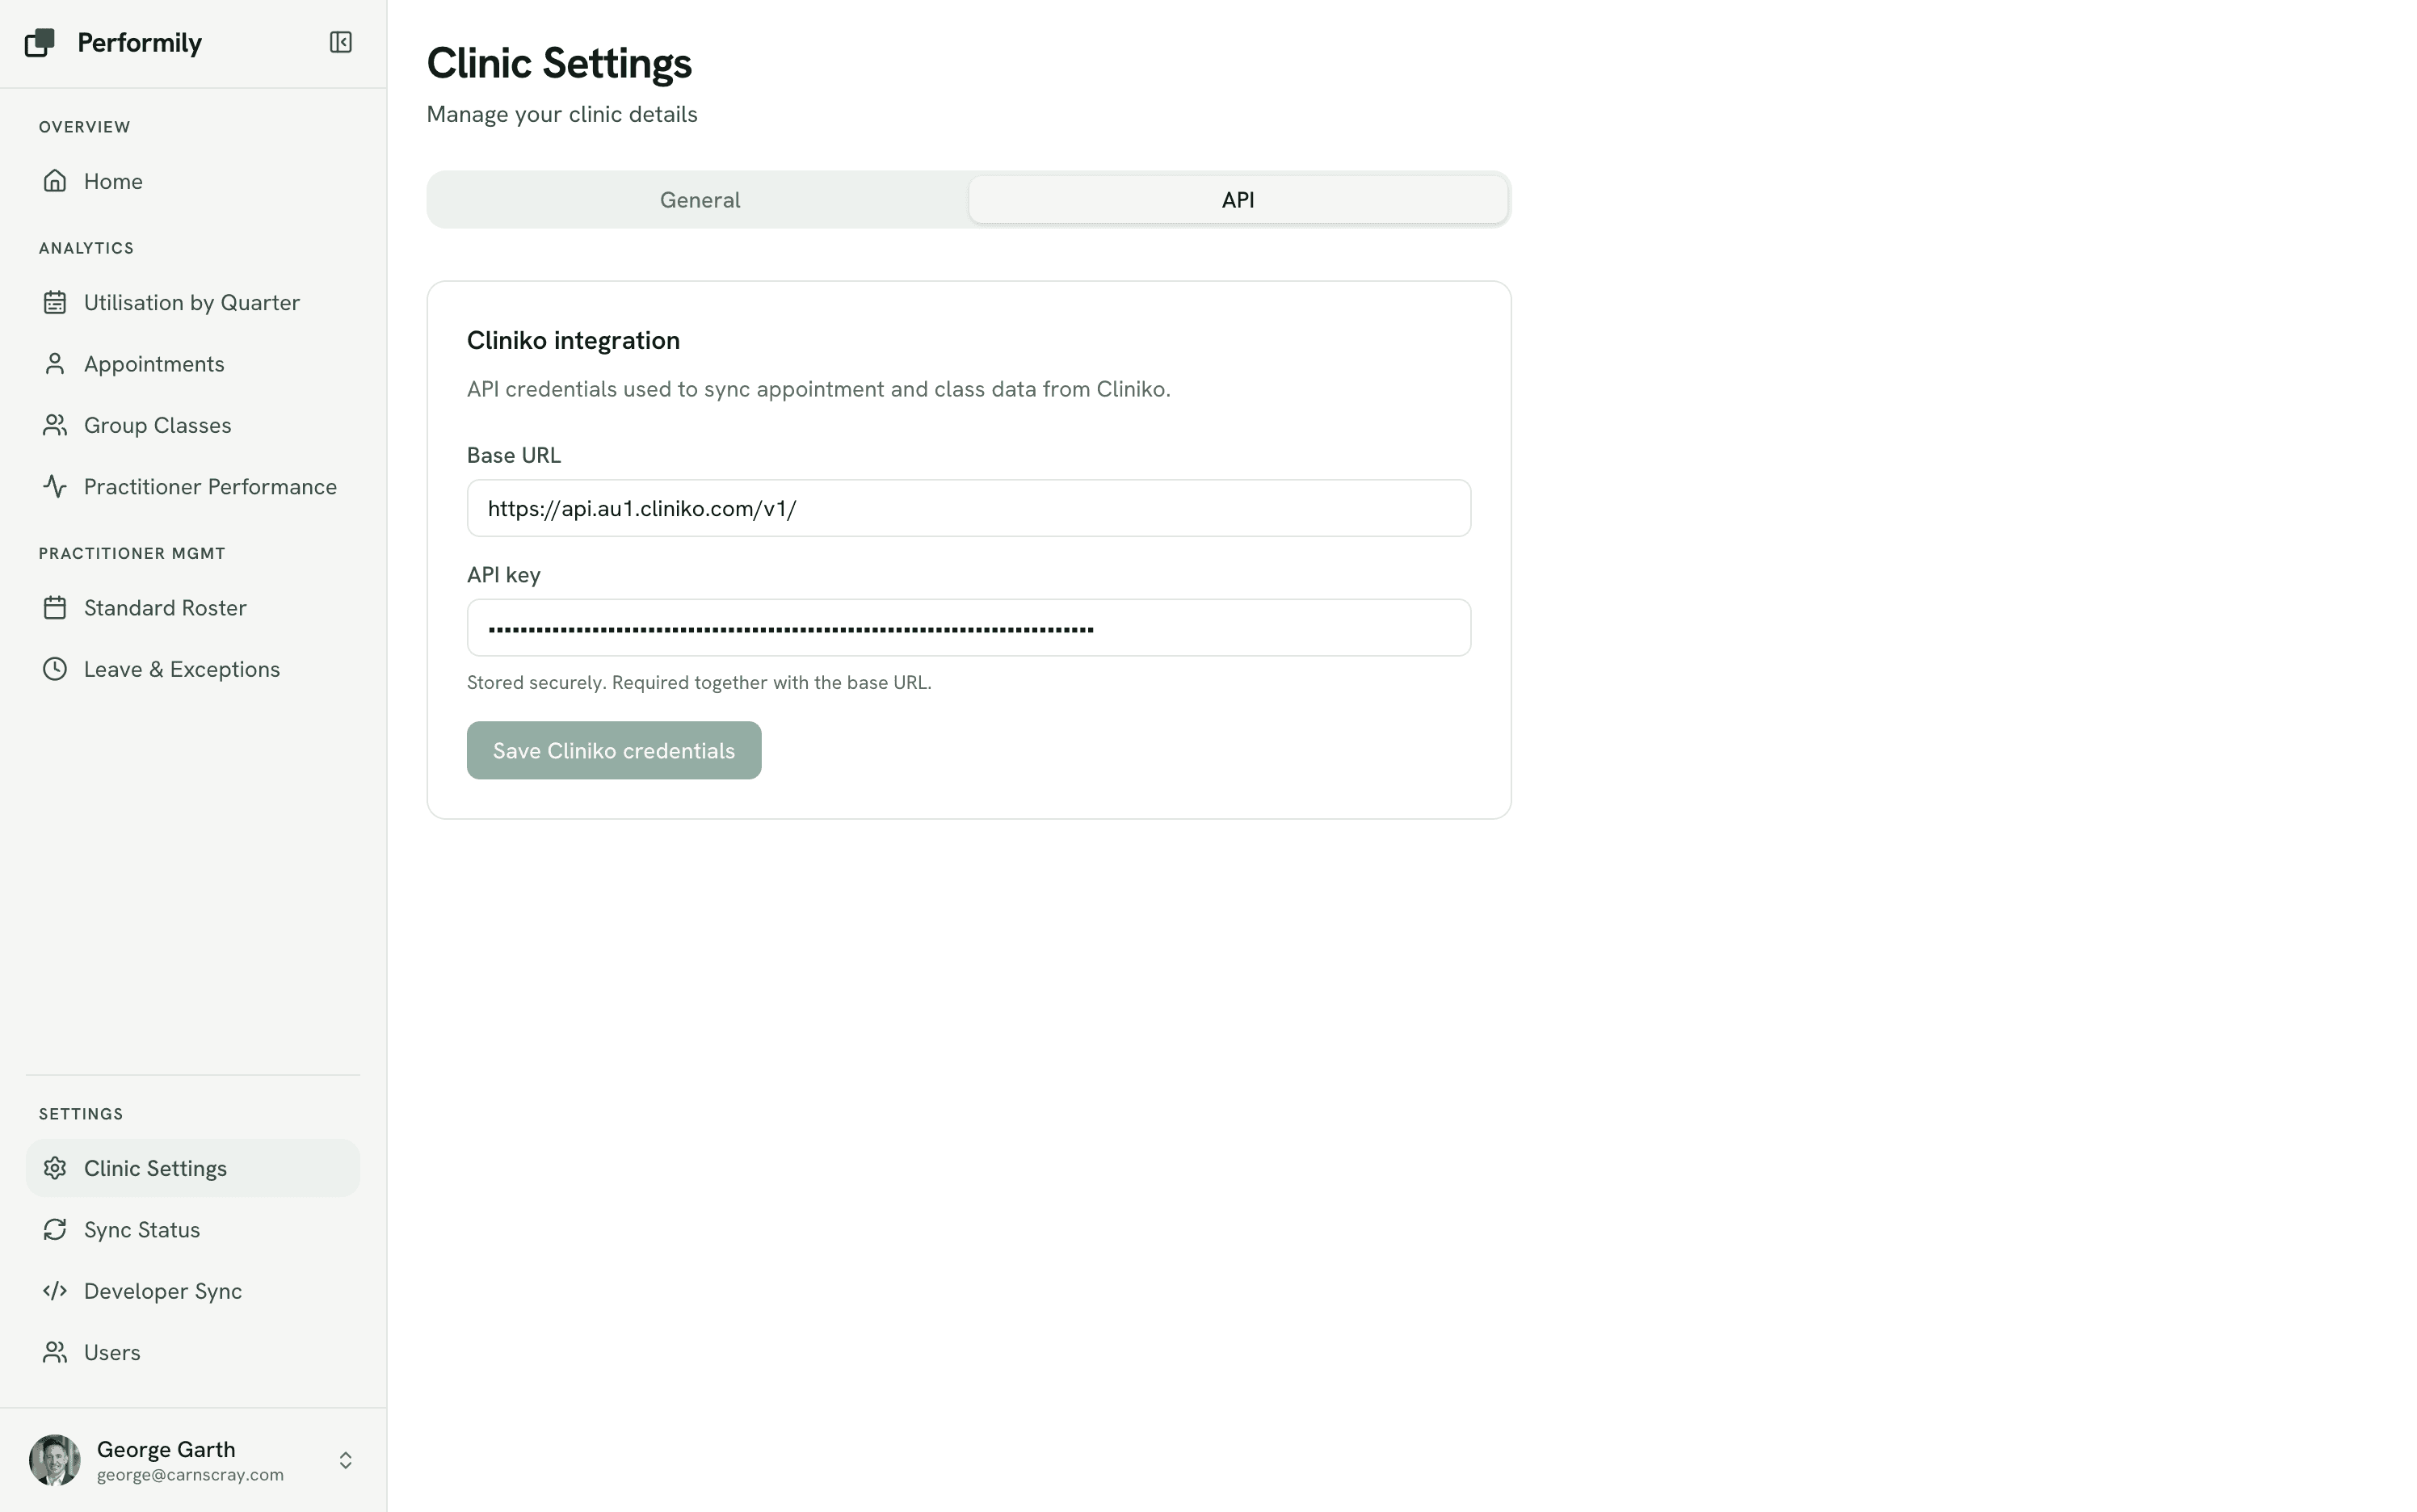The image size is (2417, 1512).
Task: Switch to the General tab
Action: (x=700, y=199)
